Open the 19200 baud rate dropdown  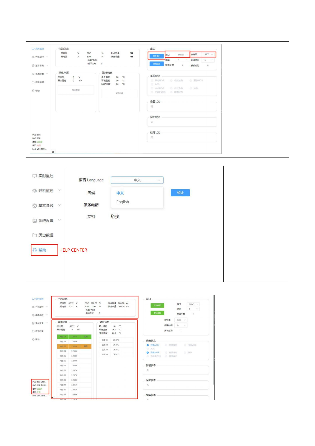pos(208,55)
